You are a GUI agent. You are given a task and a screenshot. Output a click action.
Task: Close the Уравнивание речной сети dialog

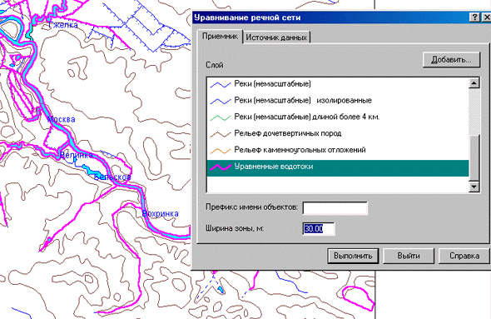487,17
